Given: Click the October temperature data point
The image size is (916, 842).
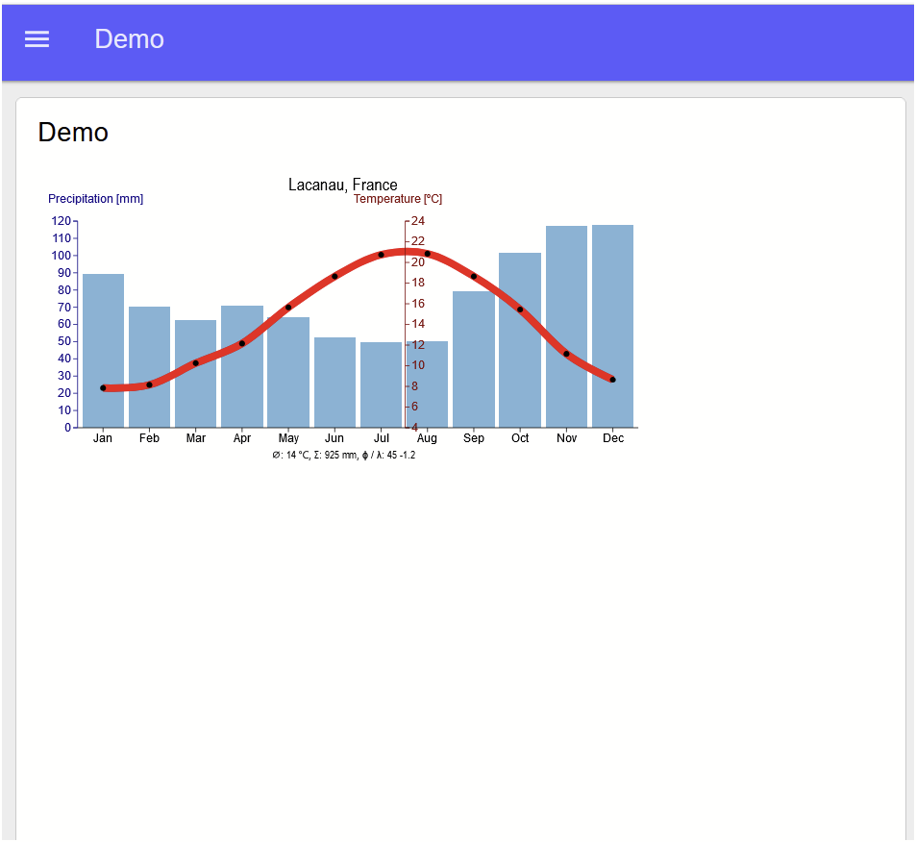Looking at the screenshot, I should coord(520,310).
